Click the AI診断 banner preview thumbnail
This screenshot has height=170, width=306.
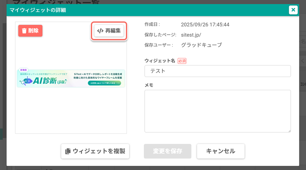point(71,78)
